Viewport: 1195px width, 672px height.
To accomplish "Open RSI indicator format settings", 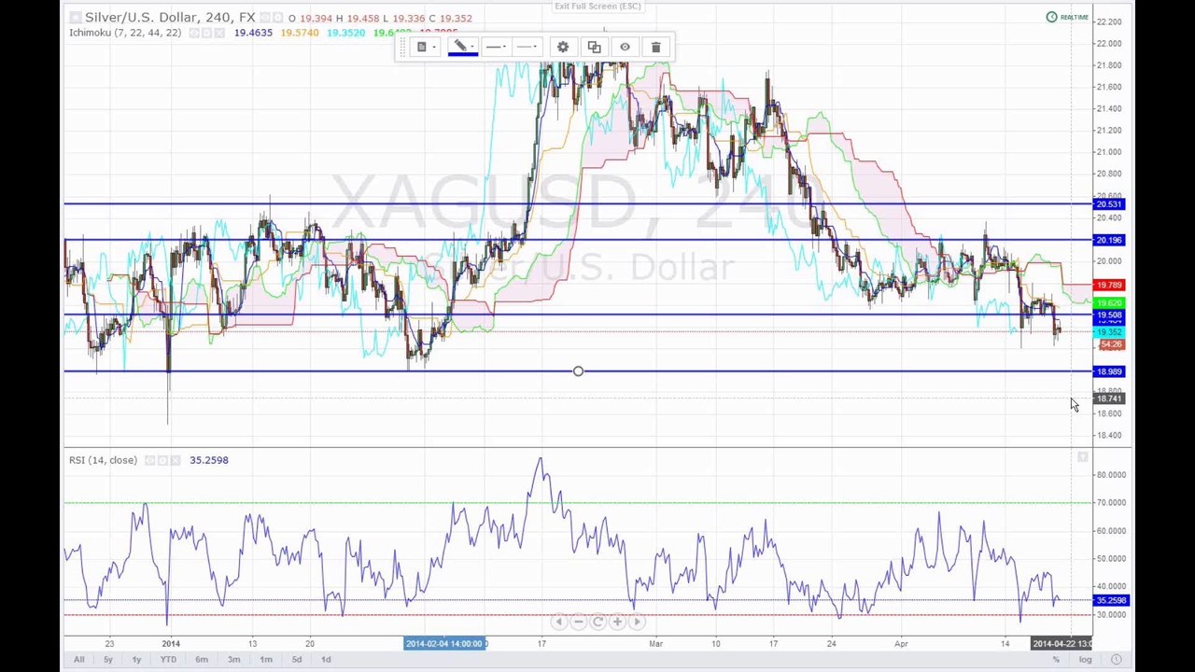I will coord(162,460).
